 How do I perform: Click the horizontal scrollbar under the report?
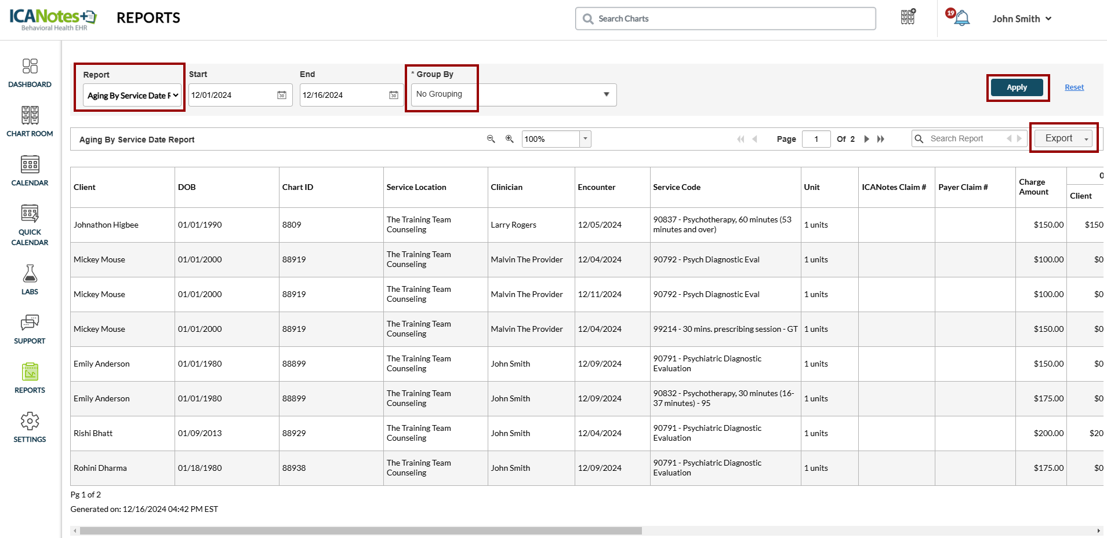[360, 530]
